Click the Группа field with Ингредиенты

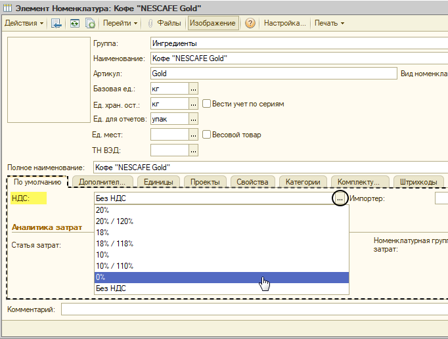(x=299, y=43)
